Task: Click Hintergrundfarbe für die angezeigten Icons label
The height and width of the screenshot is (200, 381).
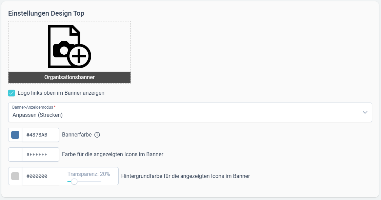Action: pos(185,176)
